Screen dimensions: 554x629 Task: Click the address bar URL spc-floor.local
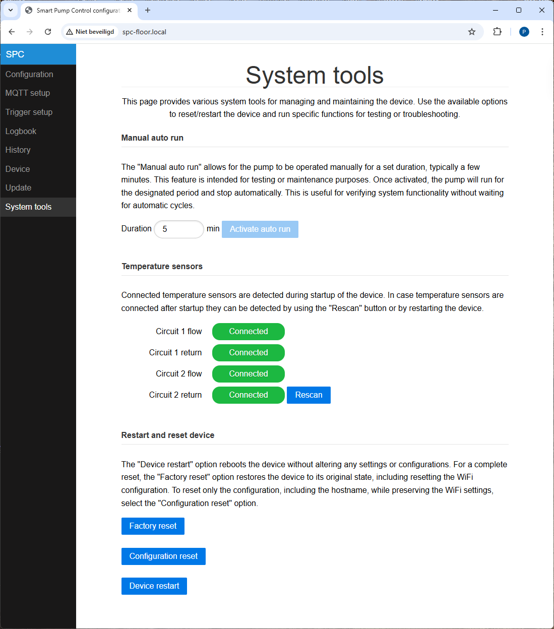(144, 32)
